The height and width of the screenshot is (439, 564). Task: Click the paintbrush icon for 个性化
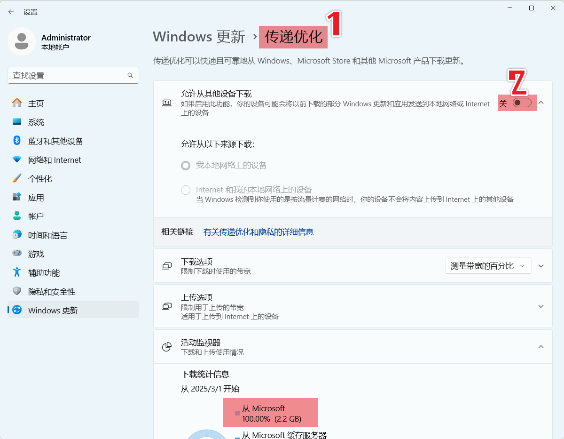pyautogui.click(x=17, y=178)
